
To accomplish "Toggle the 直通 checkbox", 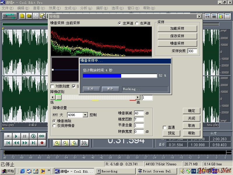I will pyautogui.click(x=165, y=127).
